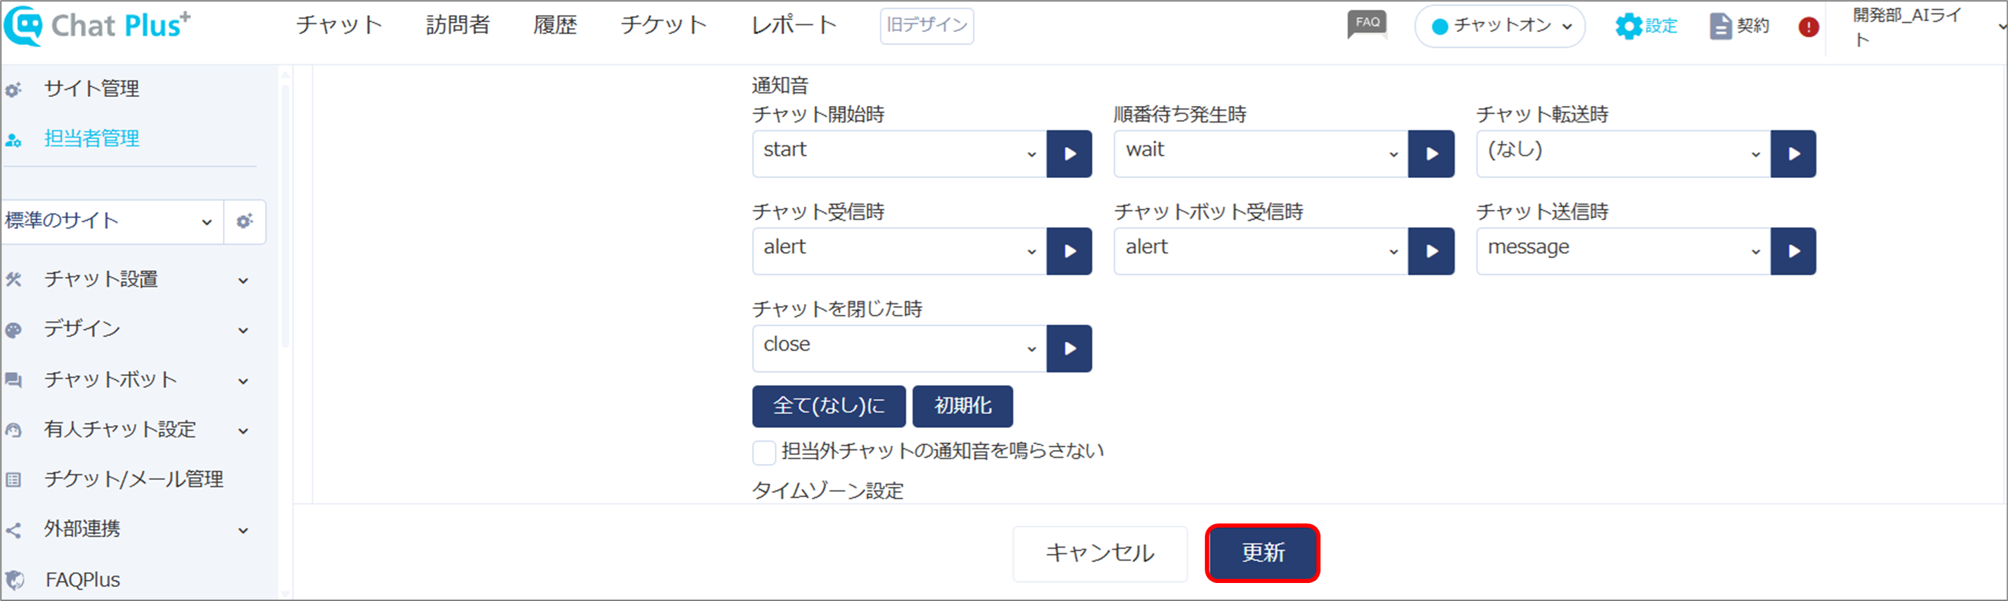Go to the 訪問者 tab
The image size is (2008, 601).
pos(458,25)
